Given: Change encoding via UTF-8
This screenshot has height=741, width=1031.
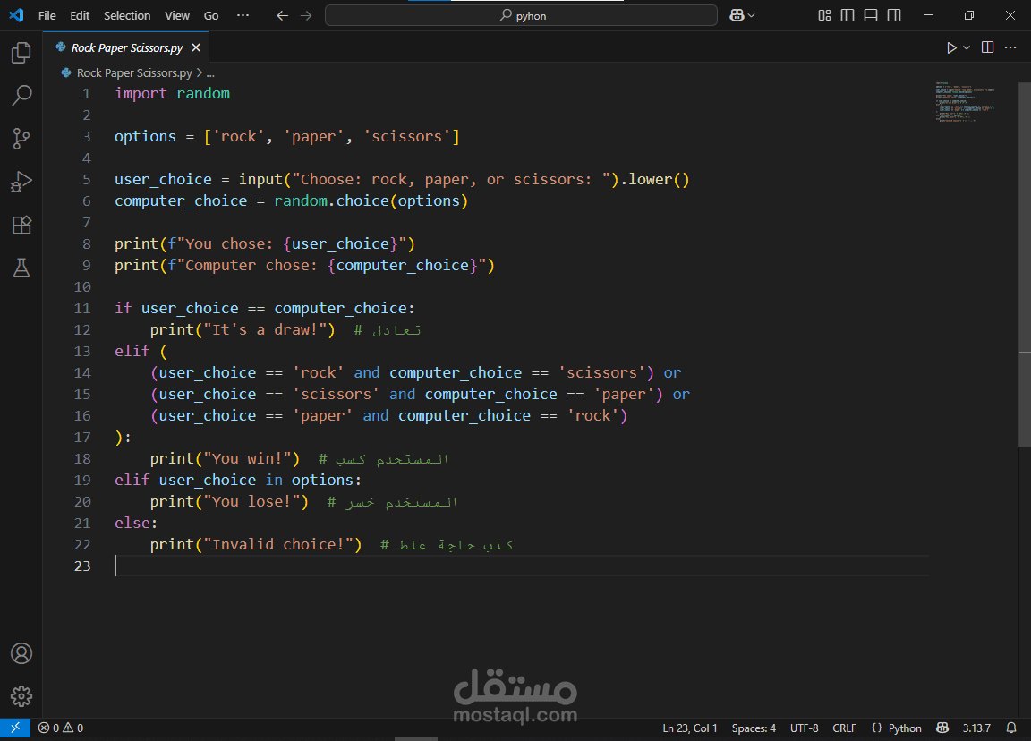Looking at the screenshot, I should [805, 728].
